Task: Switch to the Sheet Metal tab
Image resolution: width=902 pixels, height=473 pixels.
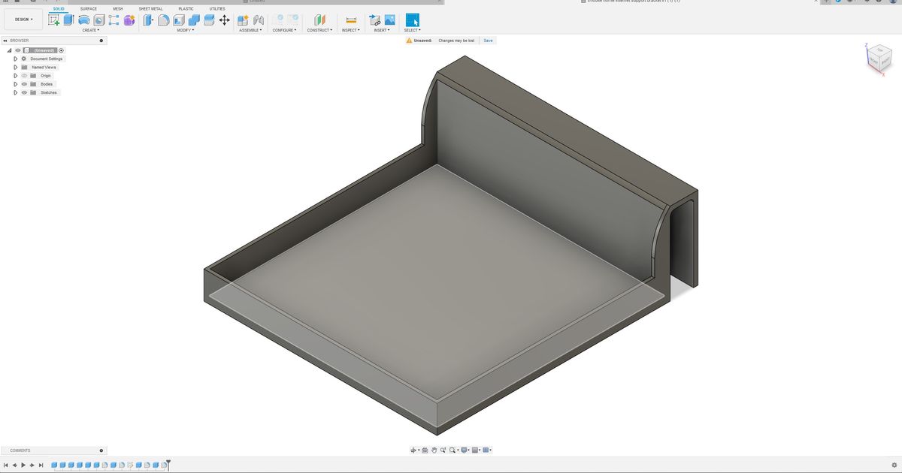Action: [150, 8]
